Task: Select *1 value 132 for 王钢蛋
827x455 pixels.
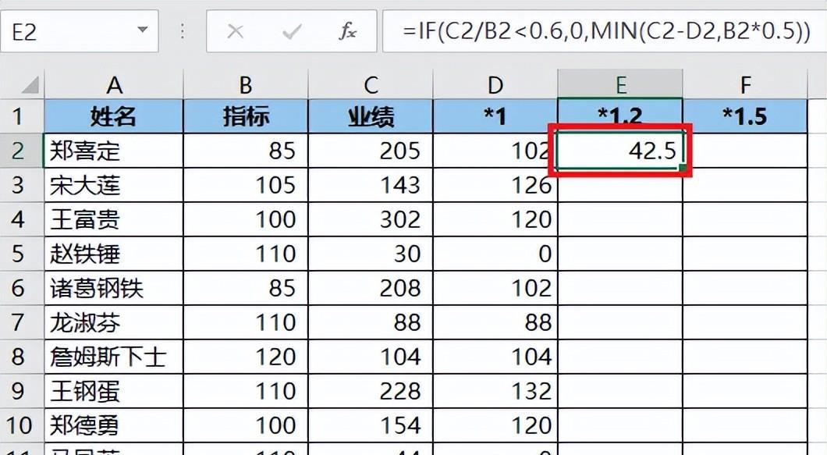Action: pos(495,391)
